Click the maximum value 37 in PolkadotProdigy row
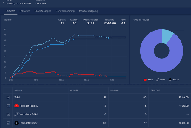Image resolution: width=191 pixels, height=128 pixels. [x=145, y=123]
